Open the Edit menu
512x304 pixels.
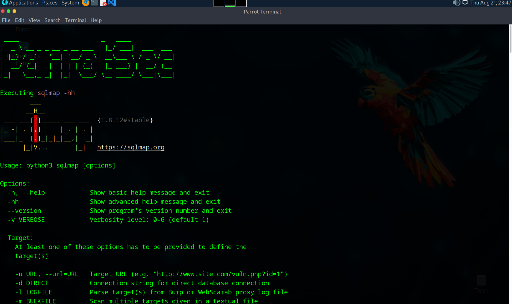[19, 20]
